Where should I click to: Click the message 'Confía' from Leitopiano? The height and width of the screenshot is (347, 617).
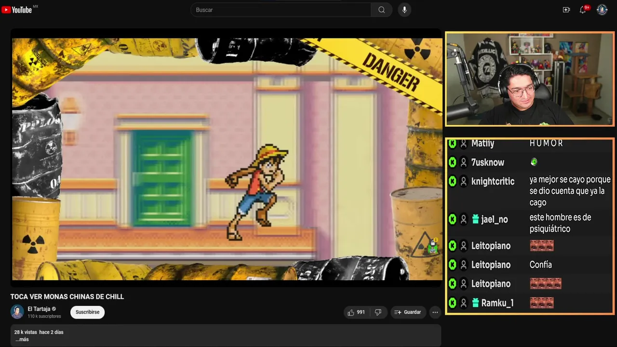[x=541, y=265]
